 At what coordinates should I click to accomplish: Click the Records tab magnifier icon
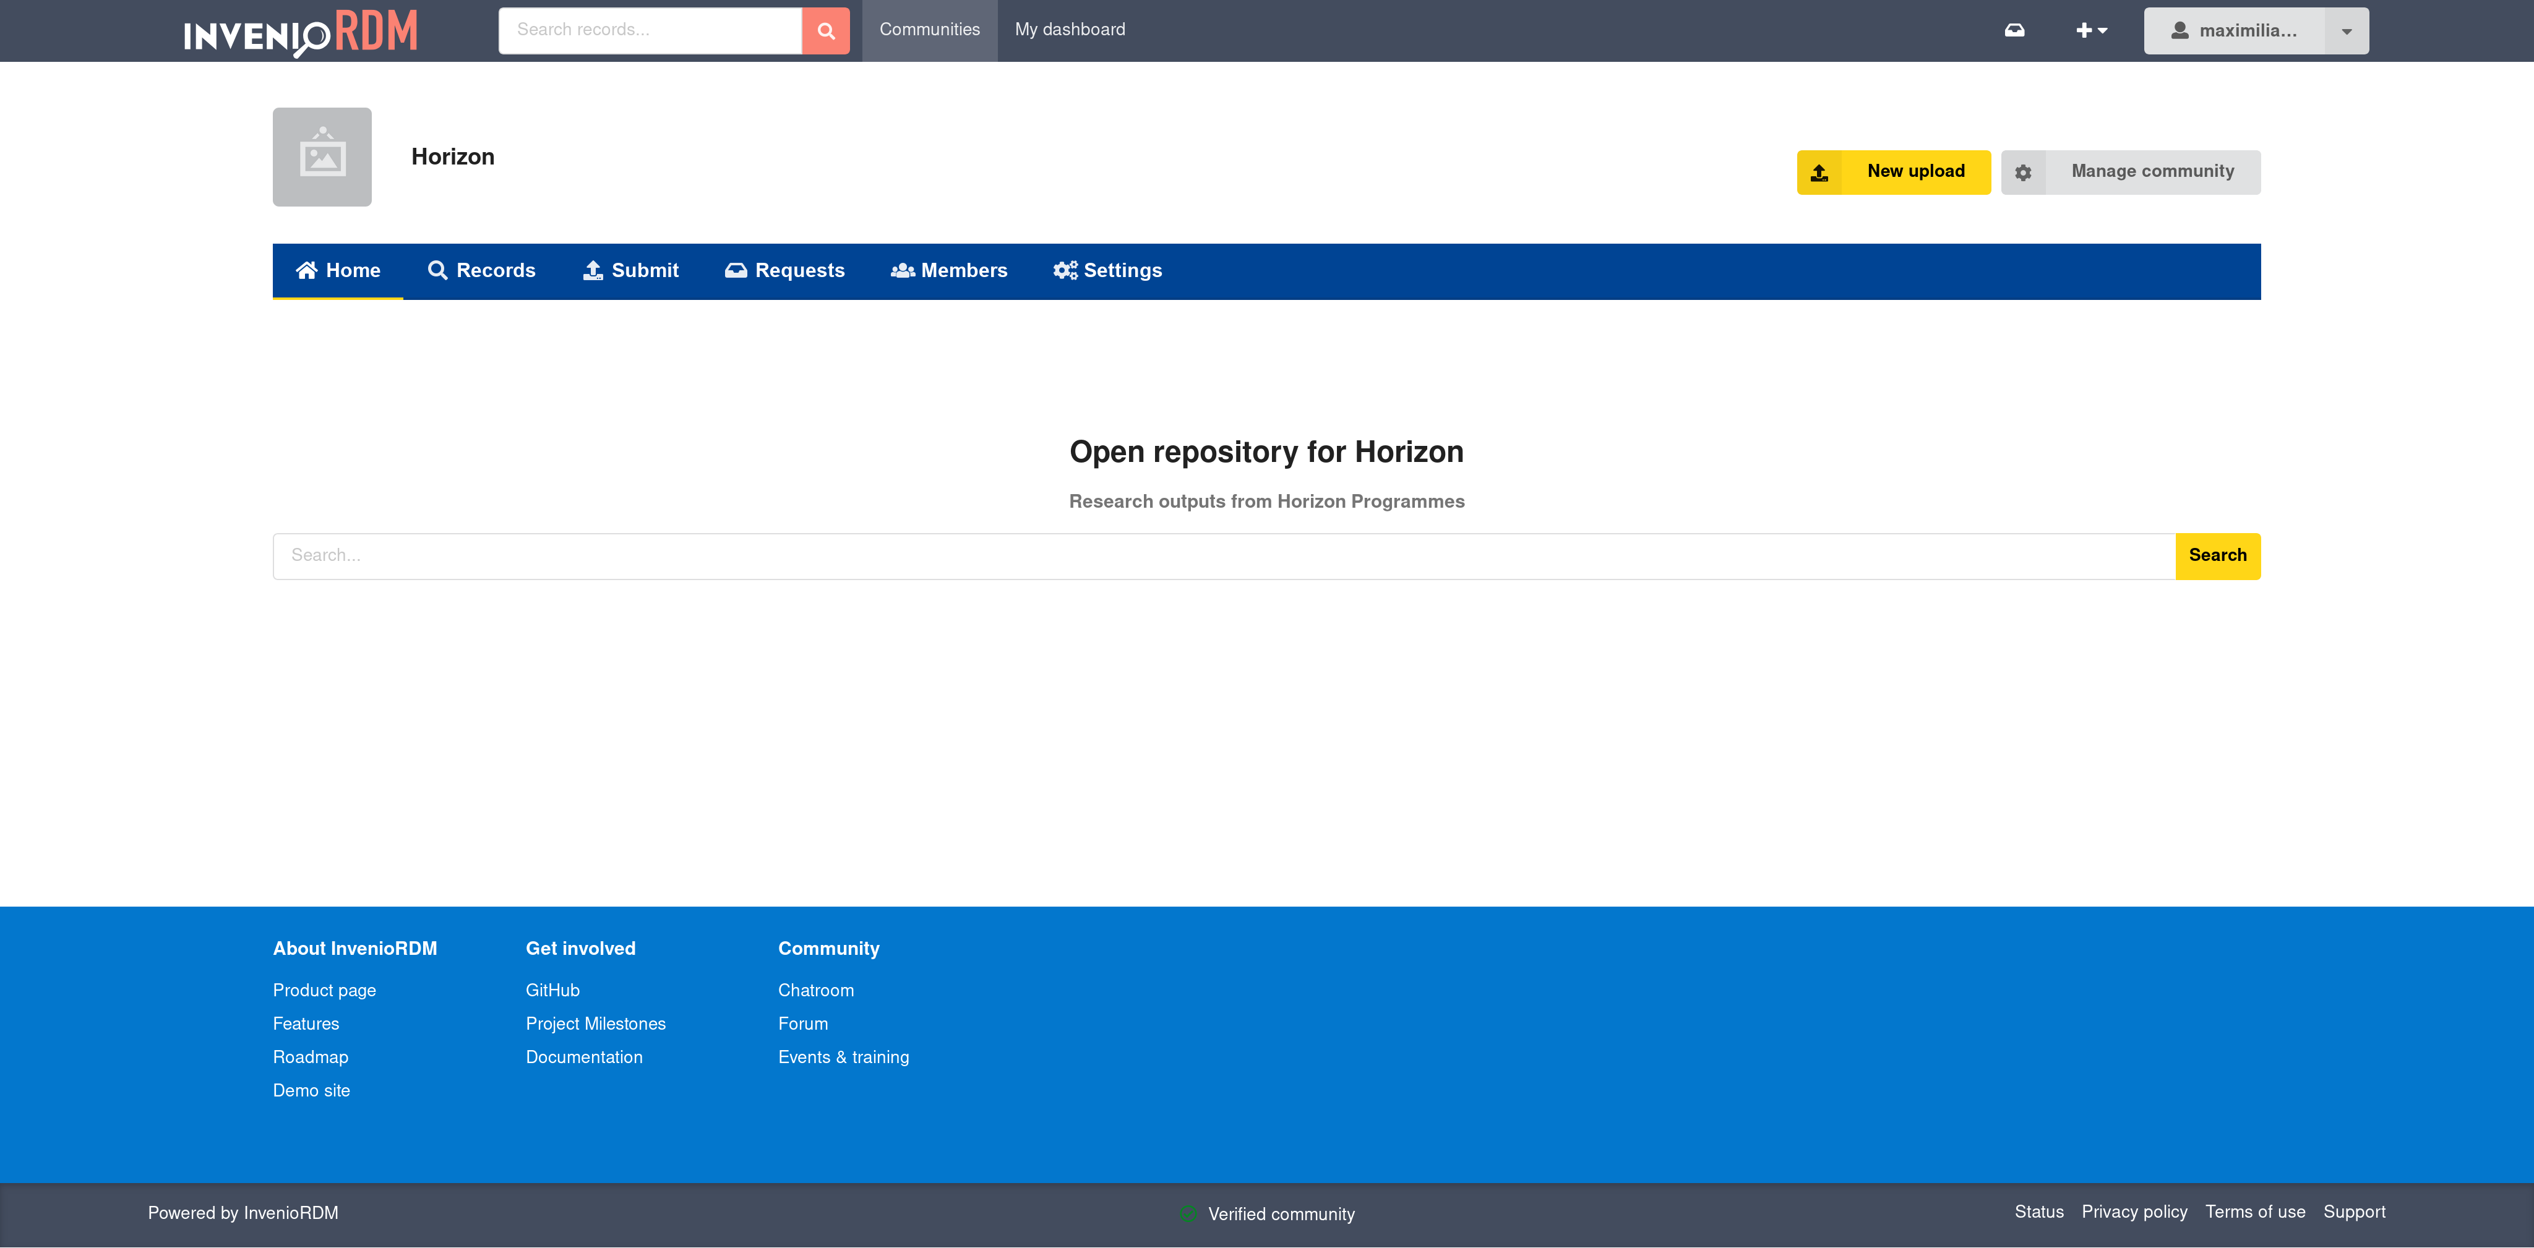tap(438, 270)
